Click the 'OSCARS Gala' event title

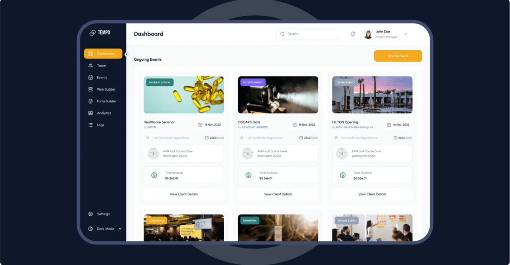coord(249,122)
